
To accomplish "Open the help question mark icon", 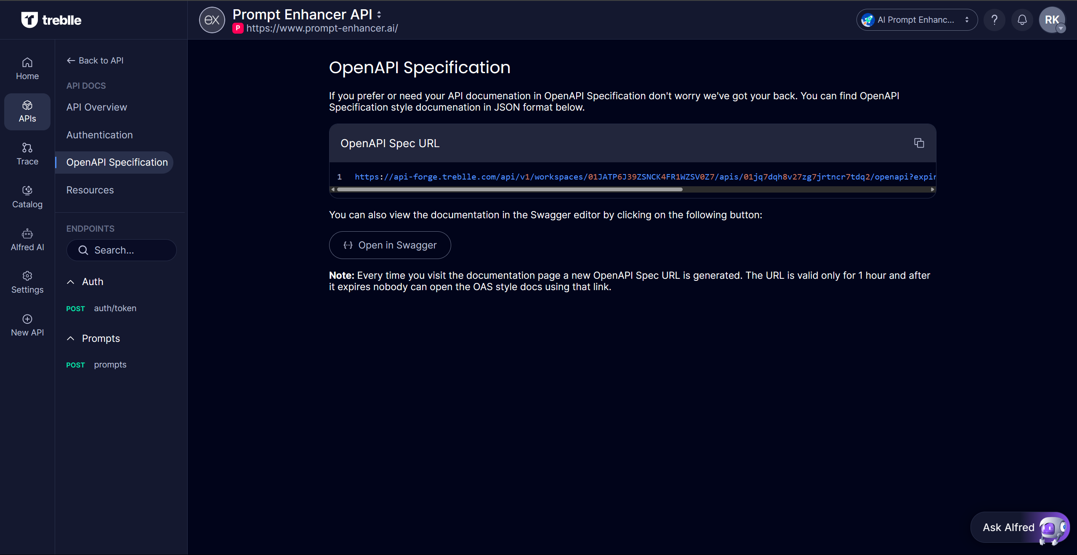I will point(994,20).
